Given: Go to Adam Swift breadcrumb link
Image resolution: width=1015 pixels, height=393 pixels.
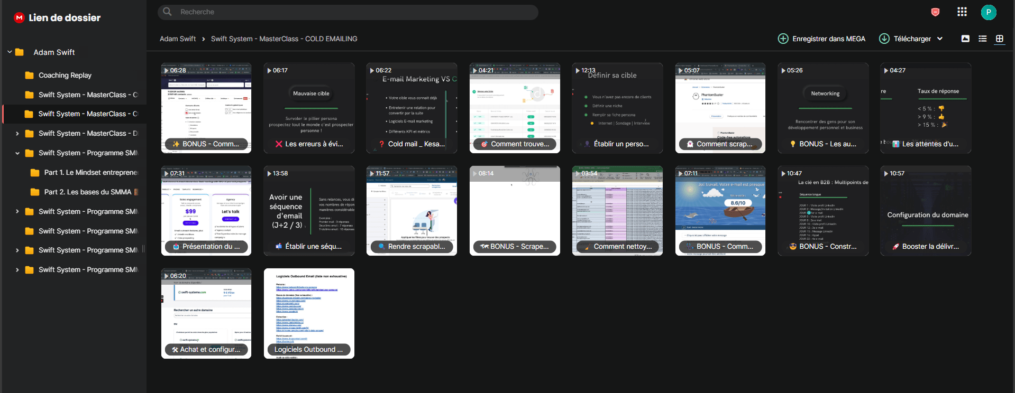Looking at the screenshot, I should [178, 39].
